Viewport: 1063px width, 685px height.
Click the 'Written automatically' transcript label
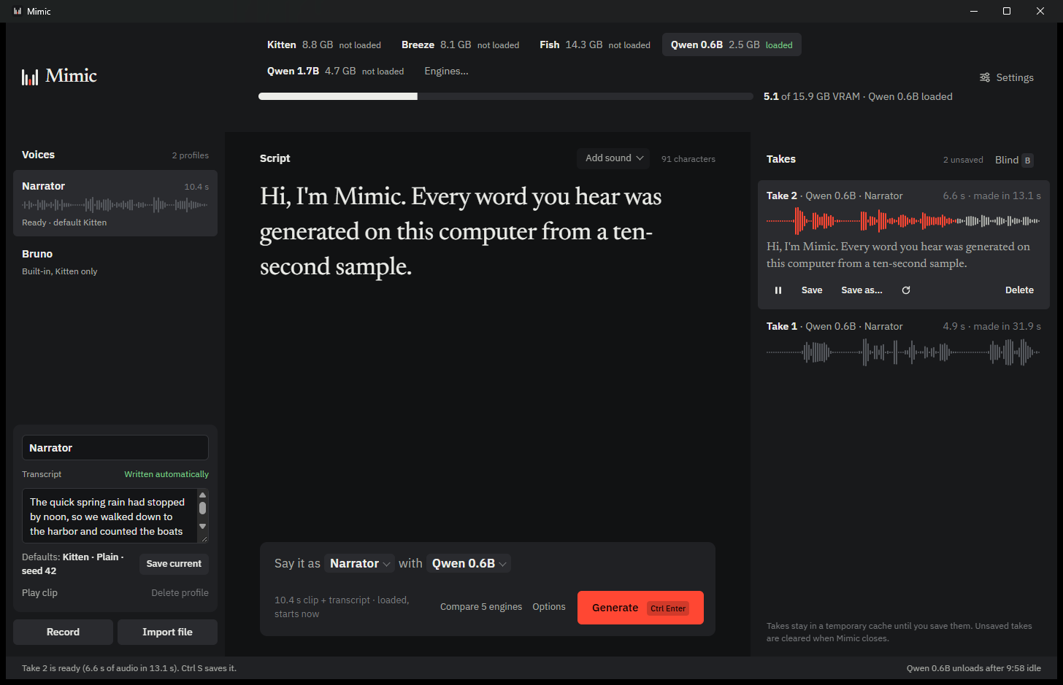click(x=166, y=474)
